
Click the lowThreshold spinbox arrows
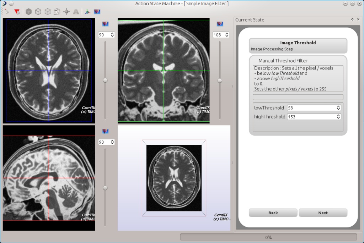(338, 107)
